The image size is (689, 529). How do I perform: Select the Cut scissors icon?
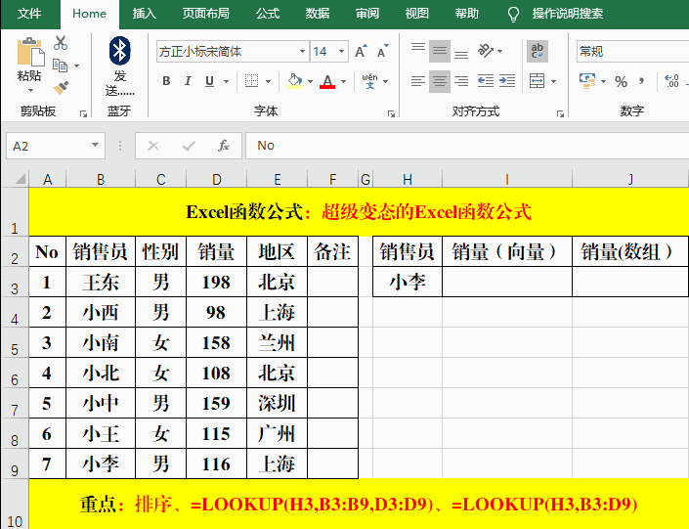coord(61,43)
